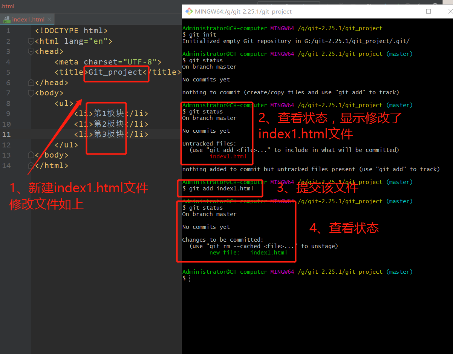Image resolution: width=453 pixels, height=354 pixels.
Task: Click the green "new file: index1.html" line
Action: coord(248,253)
